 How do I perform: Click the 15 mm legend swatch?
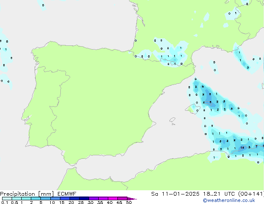point(65,199)
